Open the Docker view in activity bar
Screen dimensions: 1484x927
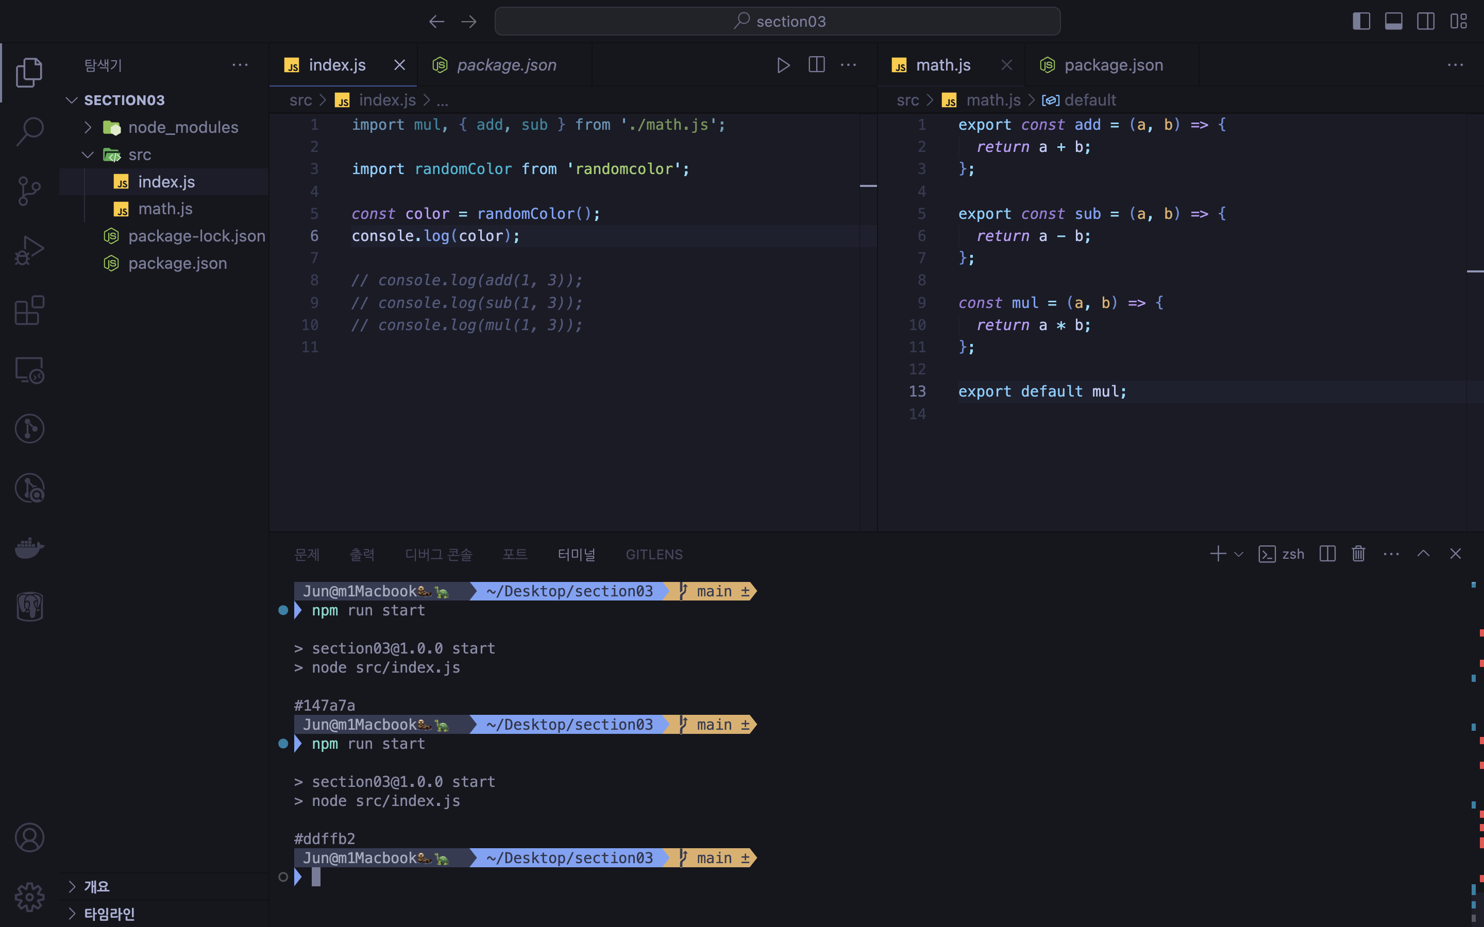(29, 547)
